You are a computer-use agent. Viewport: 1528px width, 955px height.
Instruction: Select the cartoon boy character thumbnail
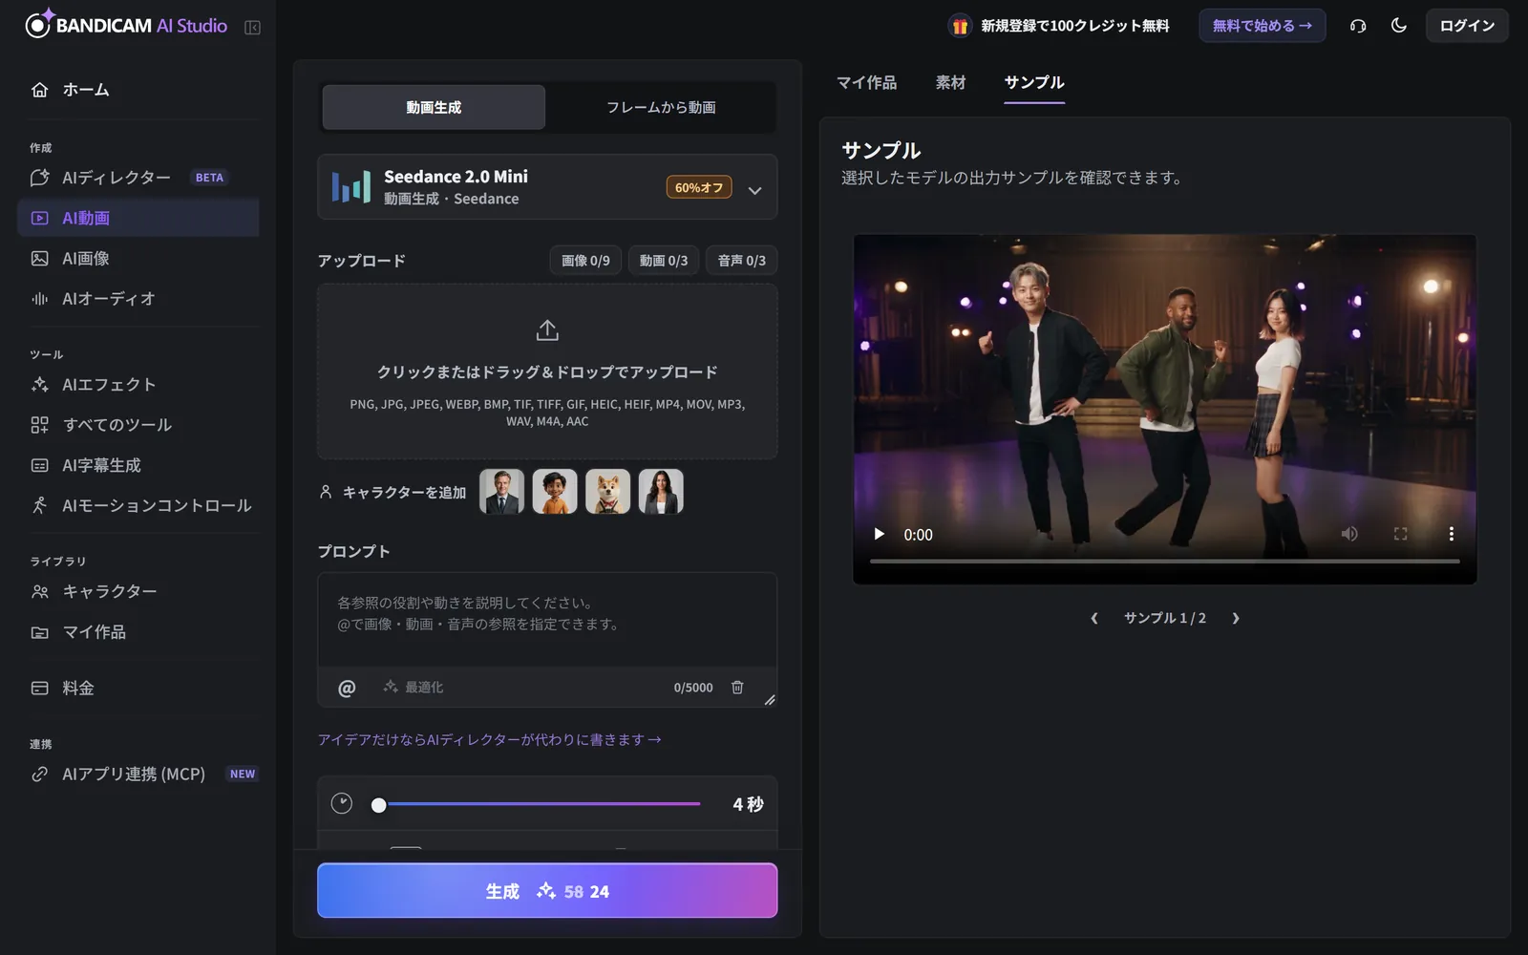point(555,492)
